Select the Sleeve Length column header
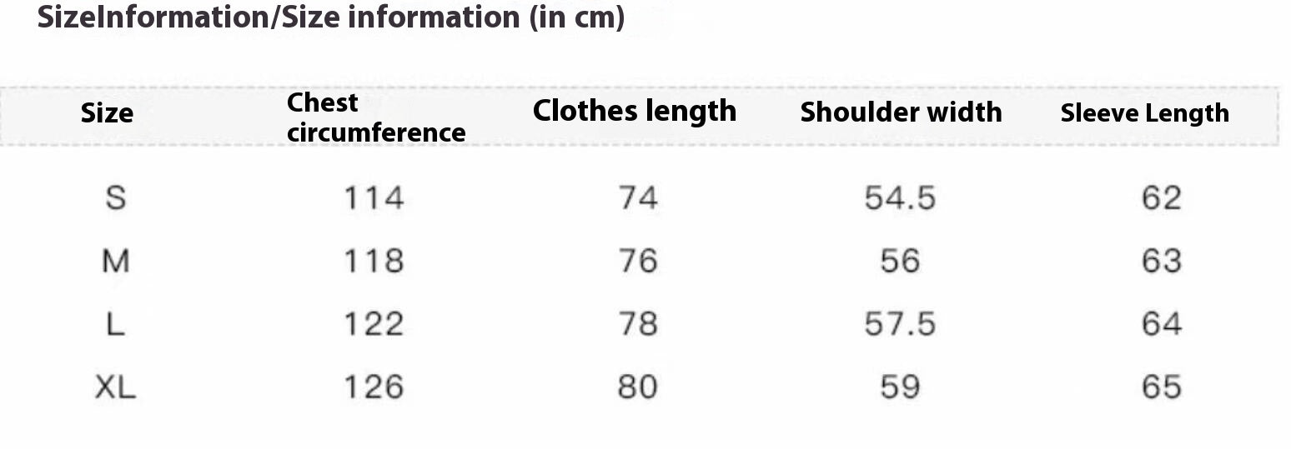 (1144, 113)
